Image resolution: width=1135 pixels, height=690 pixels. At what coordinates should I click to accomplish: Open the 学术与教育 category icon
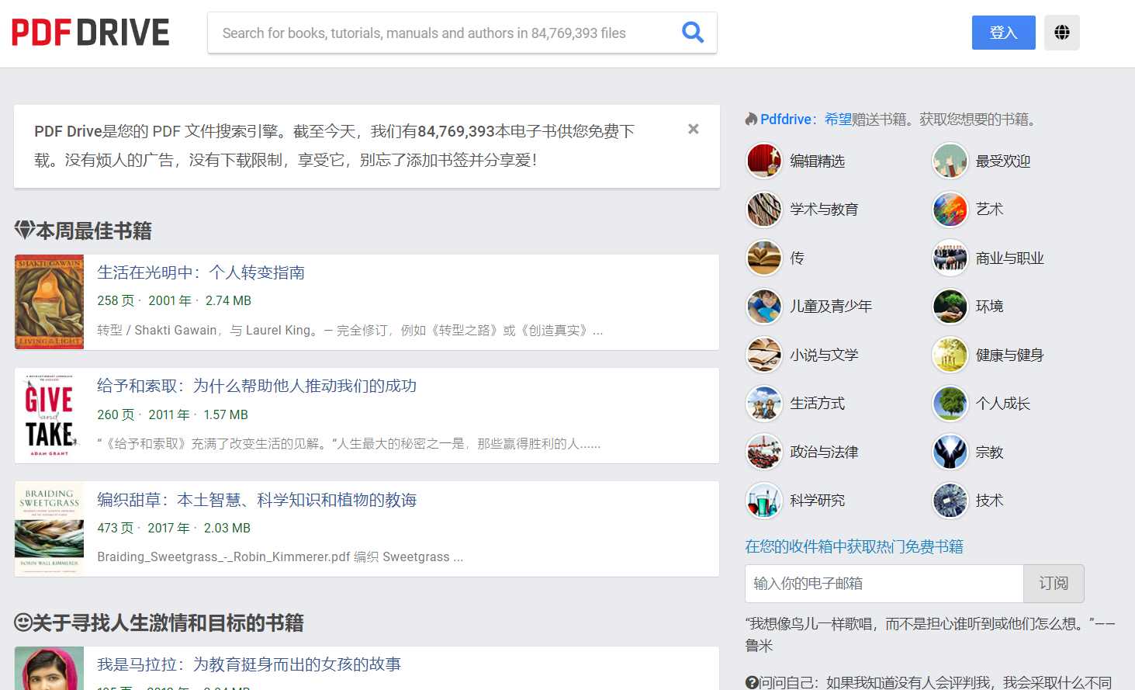764,210
